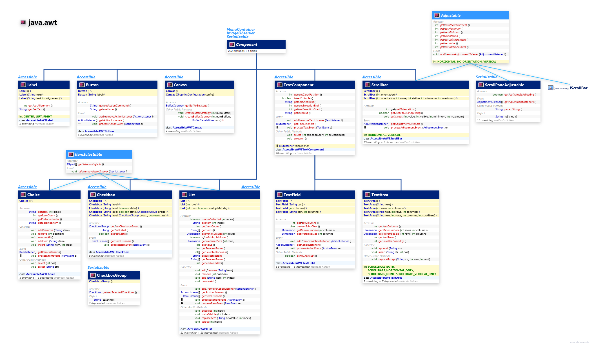The height and width of the screenshot is (355, 605).
Task: Open the ImageObserver interface link
Action: click(x=241, y=33)
